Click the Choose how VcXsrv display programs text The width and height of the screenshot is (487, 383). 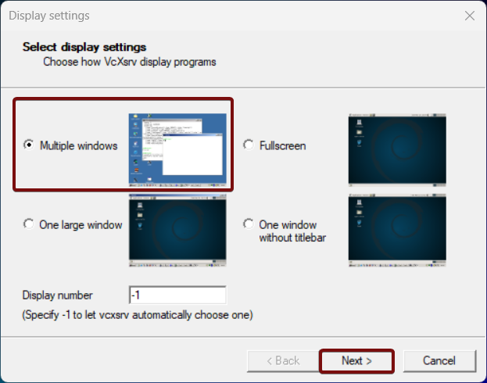pyautogui.click(x=130, y=62)
